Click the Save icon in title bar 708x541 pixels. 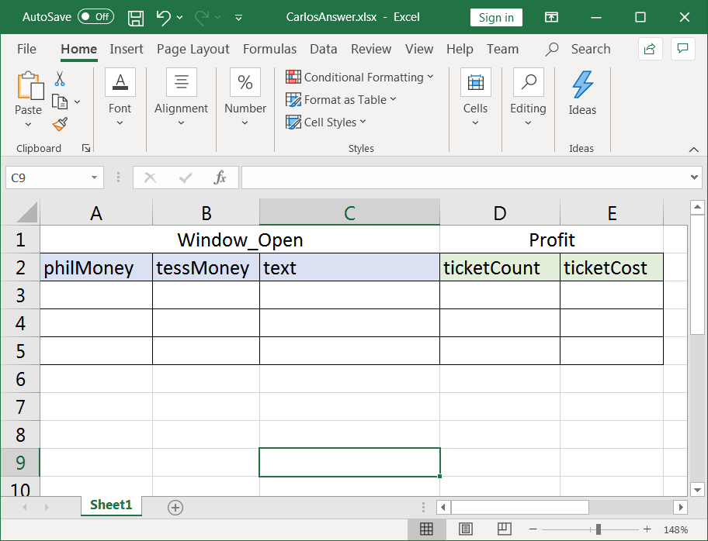[x=135, y=18]
